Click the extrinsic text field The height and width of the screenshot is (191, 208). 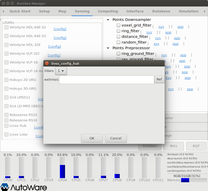107,80
